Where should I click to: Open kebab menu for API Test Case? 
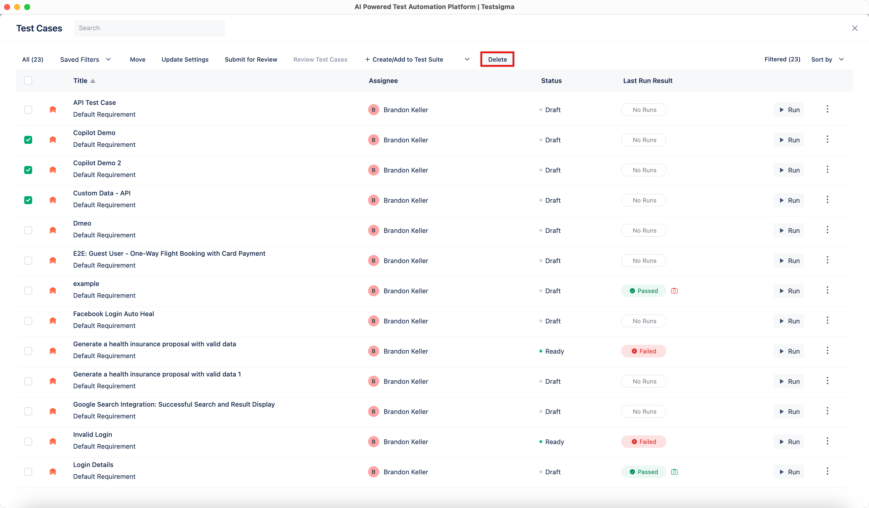pyautogui.click(x=827, y=109)
